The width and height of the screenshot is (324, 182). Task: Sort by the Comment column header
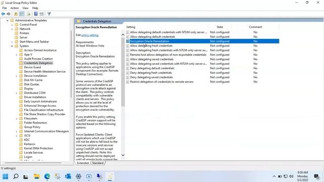255,27
